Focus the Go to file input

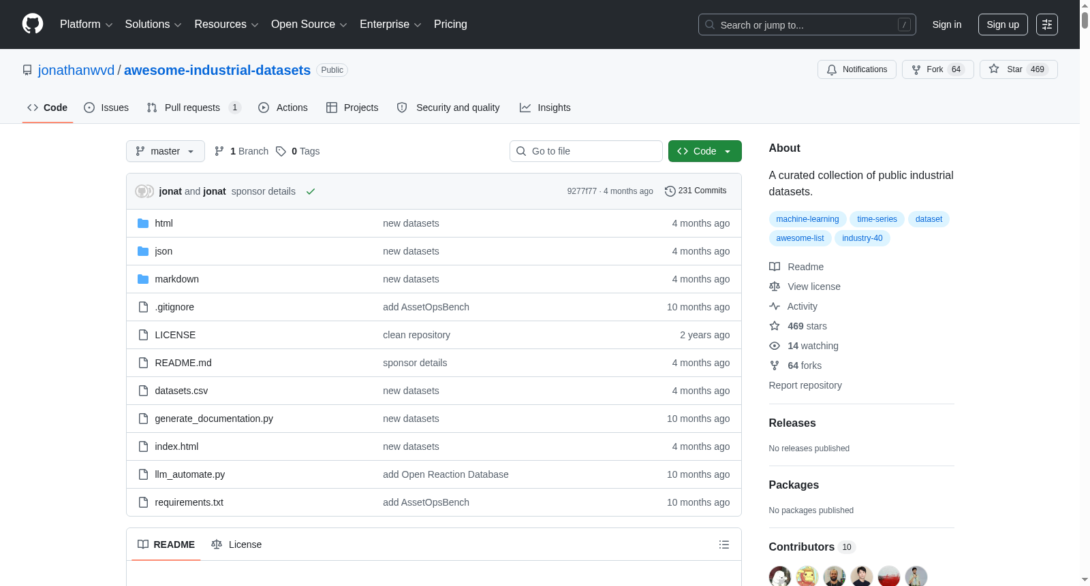[586, 151]
